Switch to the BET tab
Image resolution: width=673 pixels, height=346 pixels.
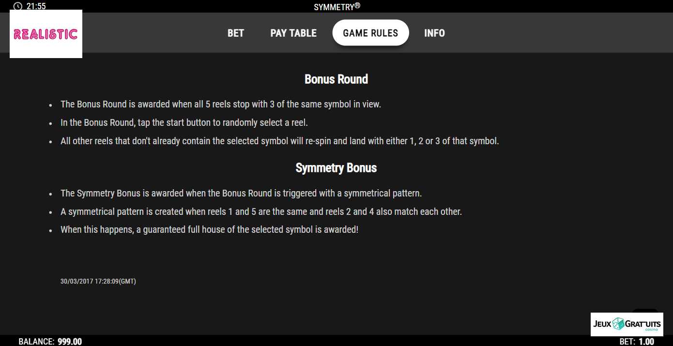[x=236, y=33]
